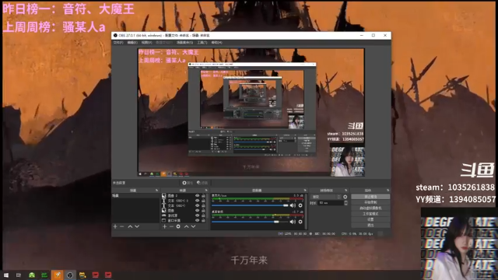Open the 帮助(H) menu

216,43
